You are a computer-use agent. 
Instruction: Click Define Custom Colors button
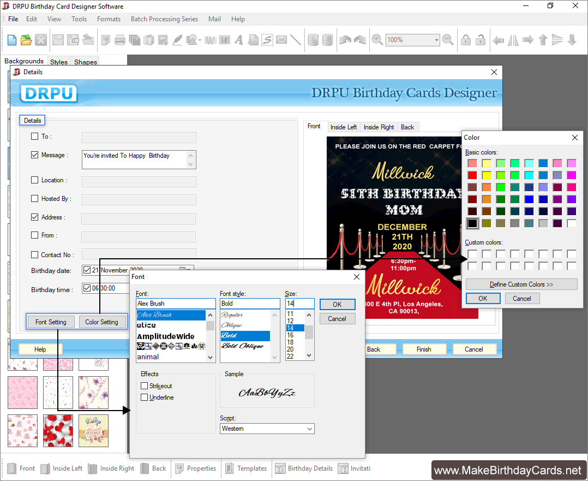pyautogui.click(x=521, y=284)
